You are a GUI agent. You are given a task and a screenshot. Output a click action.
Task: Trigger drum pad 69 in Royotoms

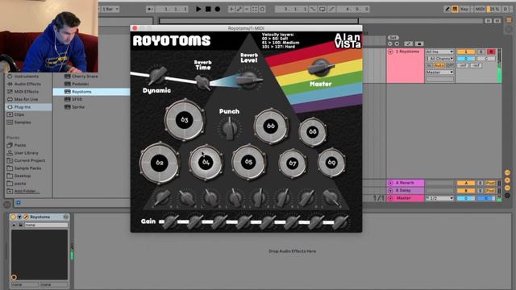pyautogui.click(x=331, y=163)
